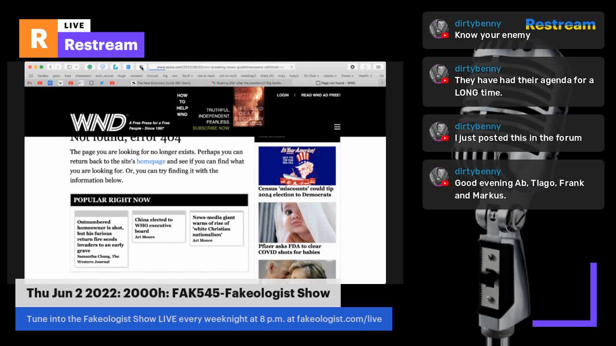Show the Safari tab overview
The image size is (616, 346).
[378, 67]
